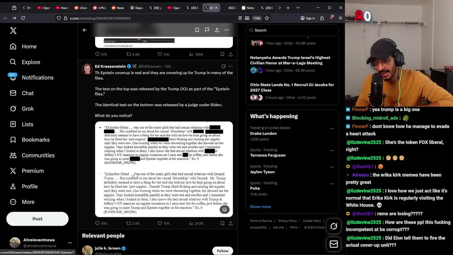Follow julie k. brown
Screen dimensions: 453x255
pyautogui.click(x=223, y=251)
